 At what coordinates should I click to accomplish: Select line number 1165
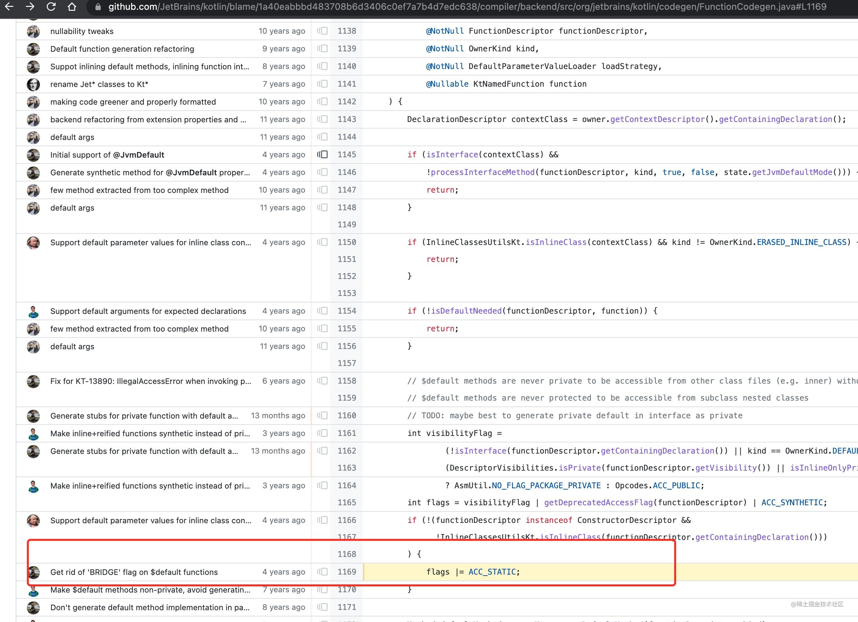(347, 502)
